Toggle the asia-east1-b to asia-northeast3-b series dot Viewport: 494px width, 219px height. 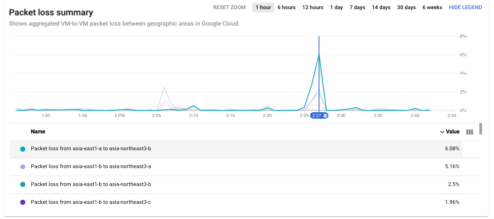pyautogui.click(x=23, y=184)
